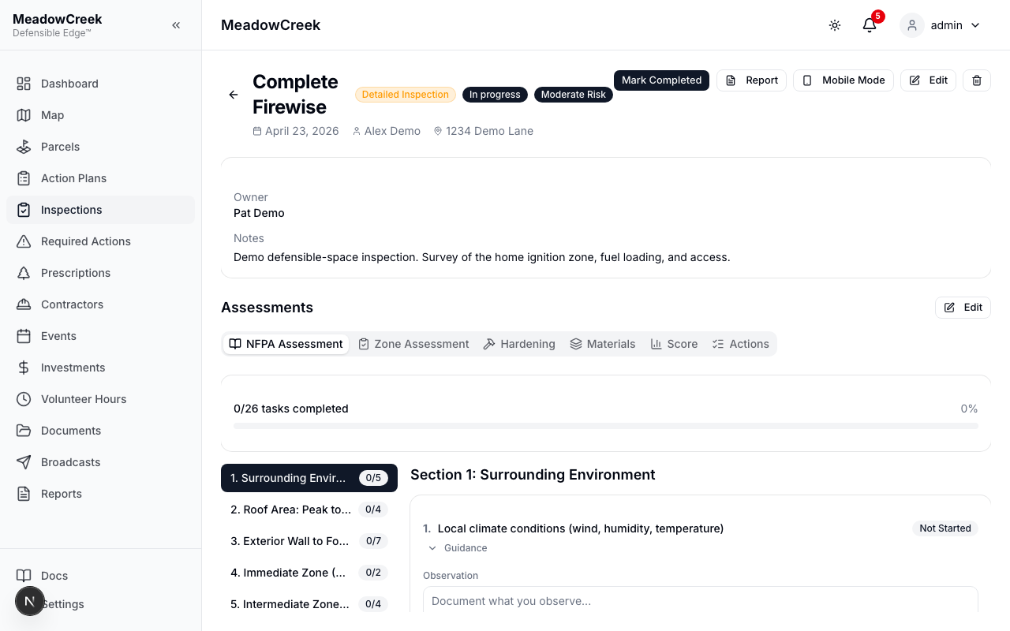Delete inspection with trash icon
The image size is (1010, 631).
click(x=977, y=80)
